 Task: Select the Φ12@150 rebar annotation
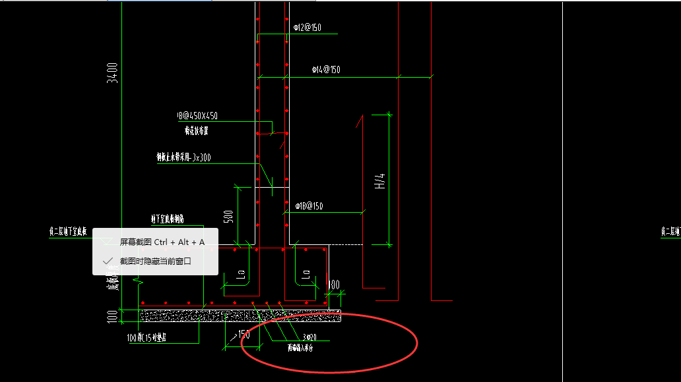308,28
